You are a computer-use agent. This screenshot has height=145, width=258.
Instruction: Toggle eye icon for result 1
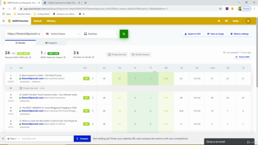tap(11, 79)
